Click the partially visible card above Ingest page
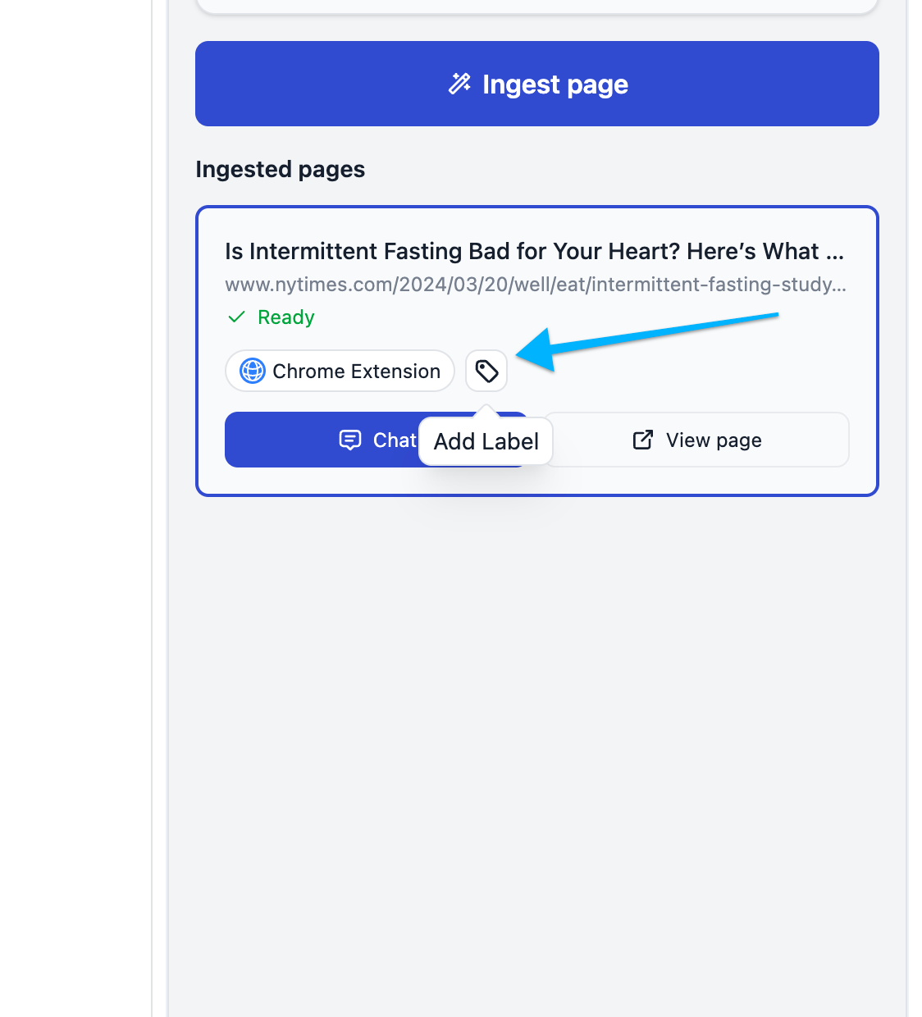922x1017 pixels. point(536,7)
